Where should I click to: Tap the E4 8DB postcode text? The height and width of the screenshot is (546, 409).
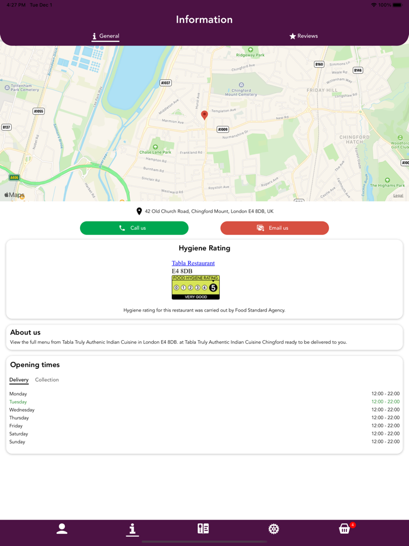coord(182,271)
